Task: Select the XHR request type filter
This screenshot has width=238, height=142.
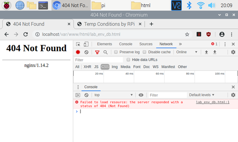Action: [87, 67]
